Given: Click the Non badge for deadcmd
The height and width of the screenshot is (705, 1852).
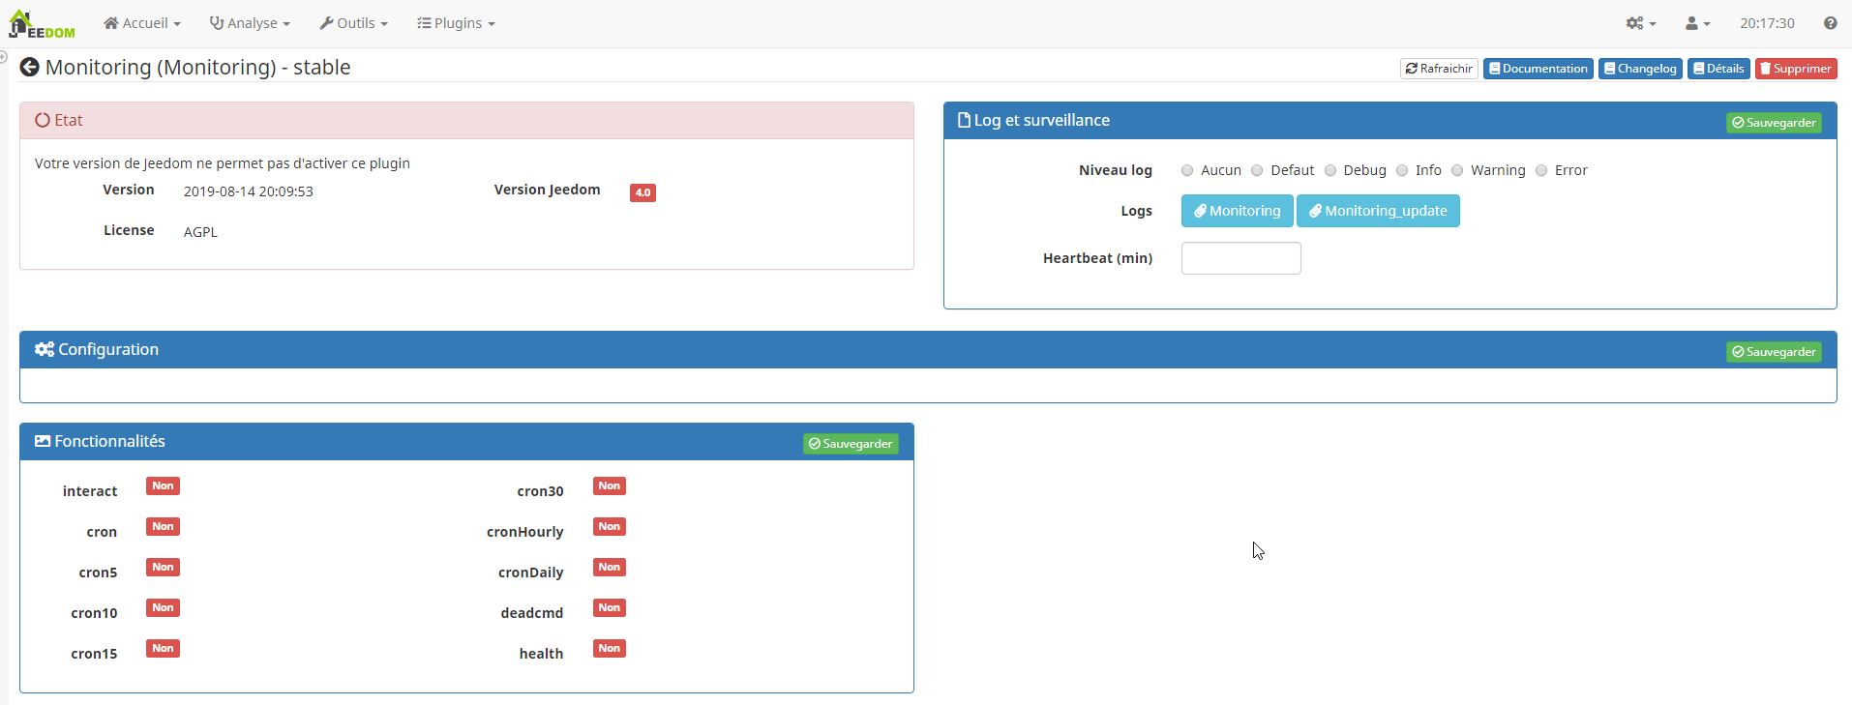Looking at the screenshot, I should [x=609, y=607].
